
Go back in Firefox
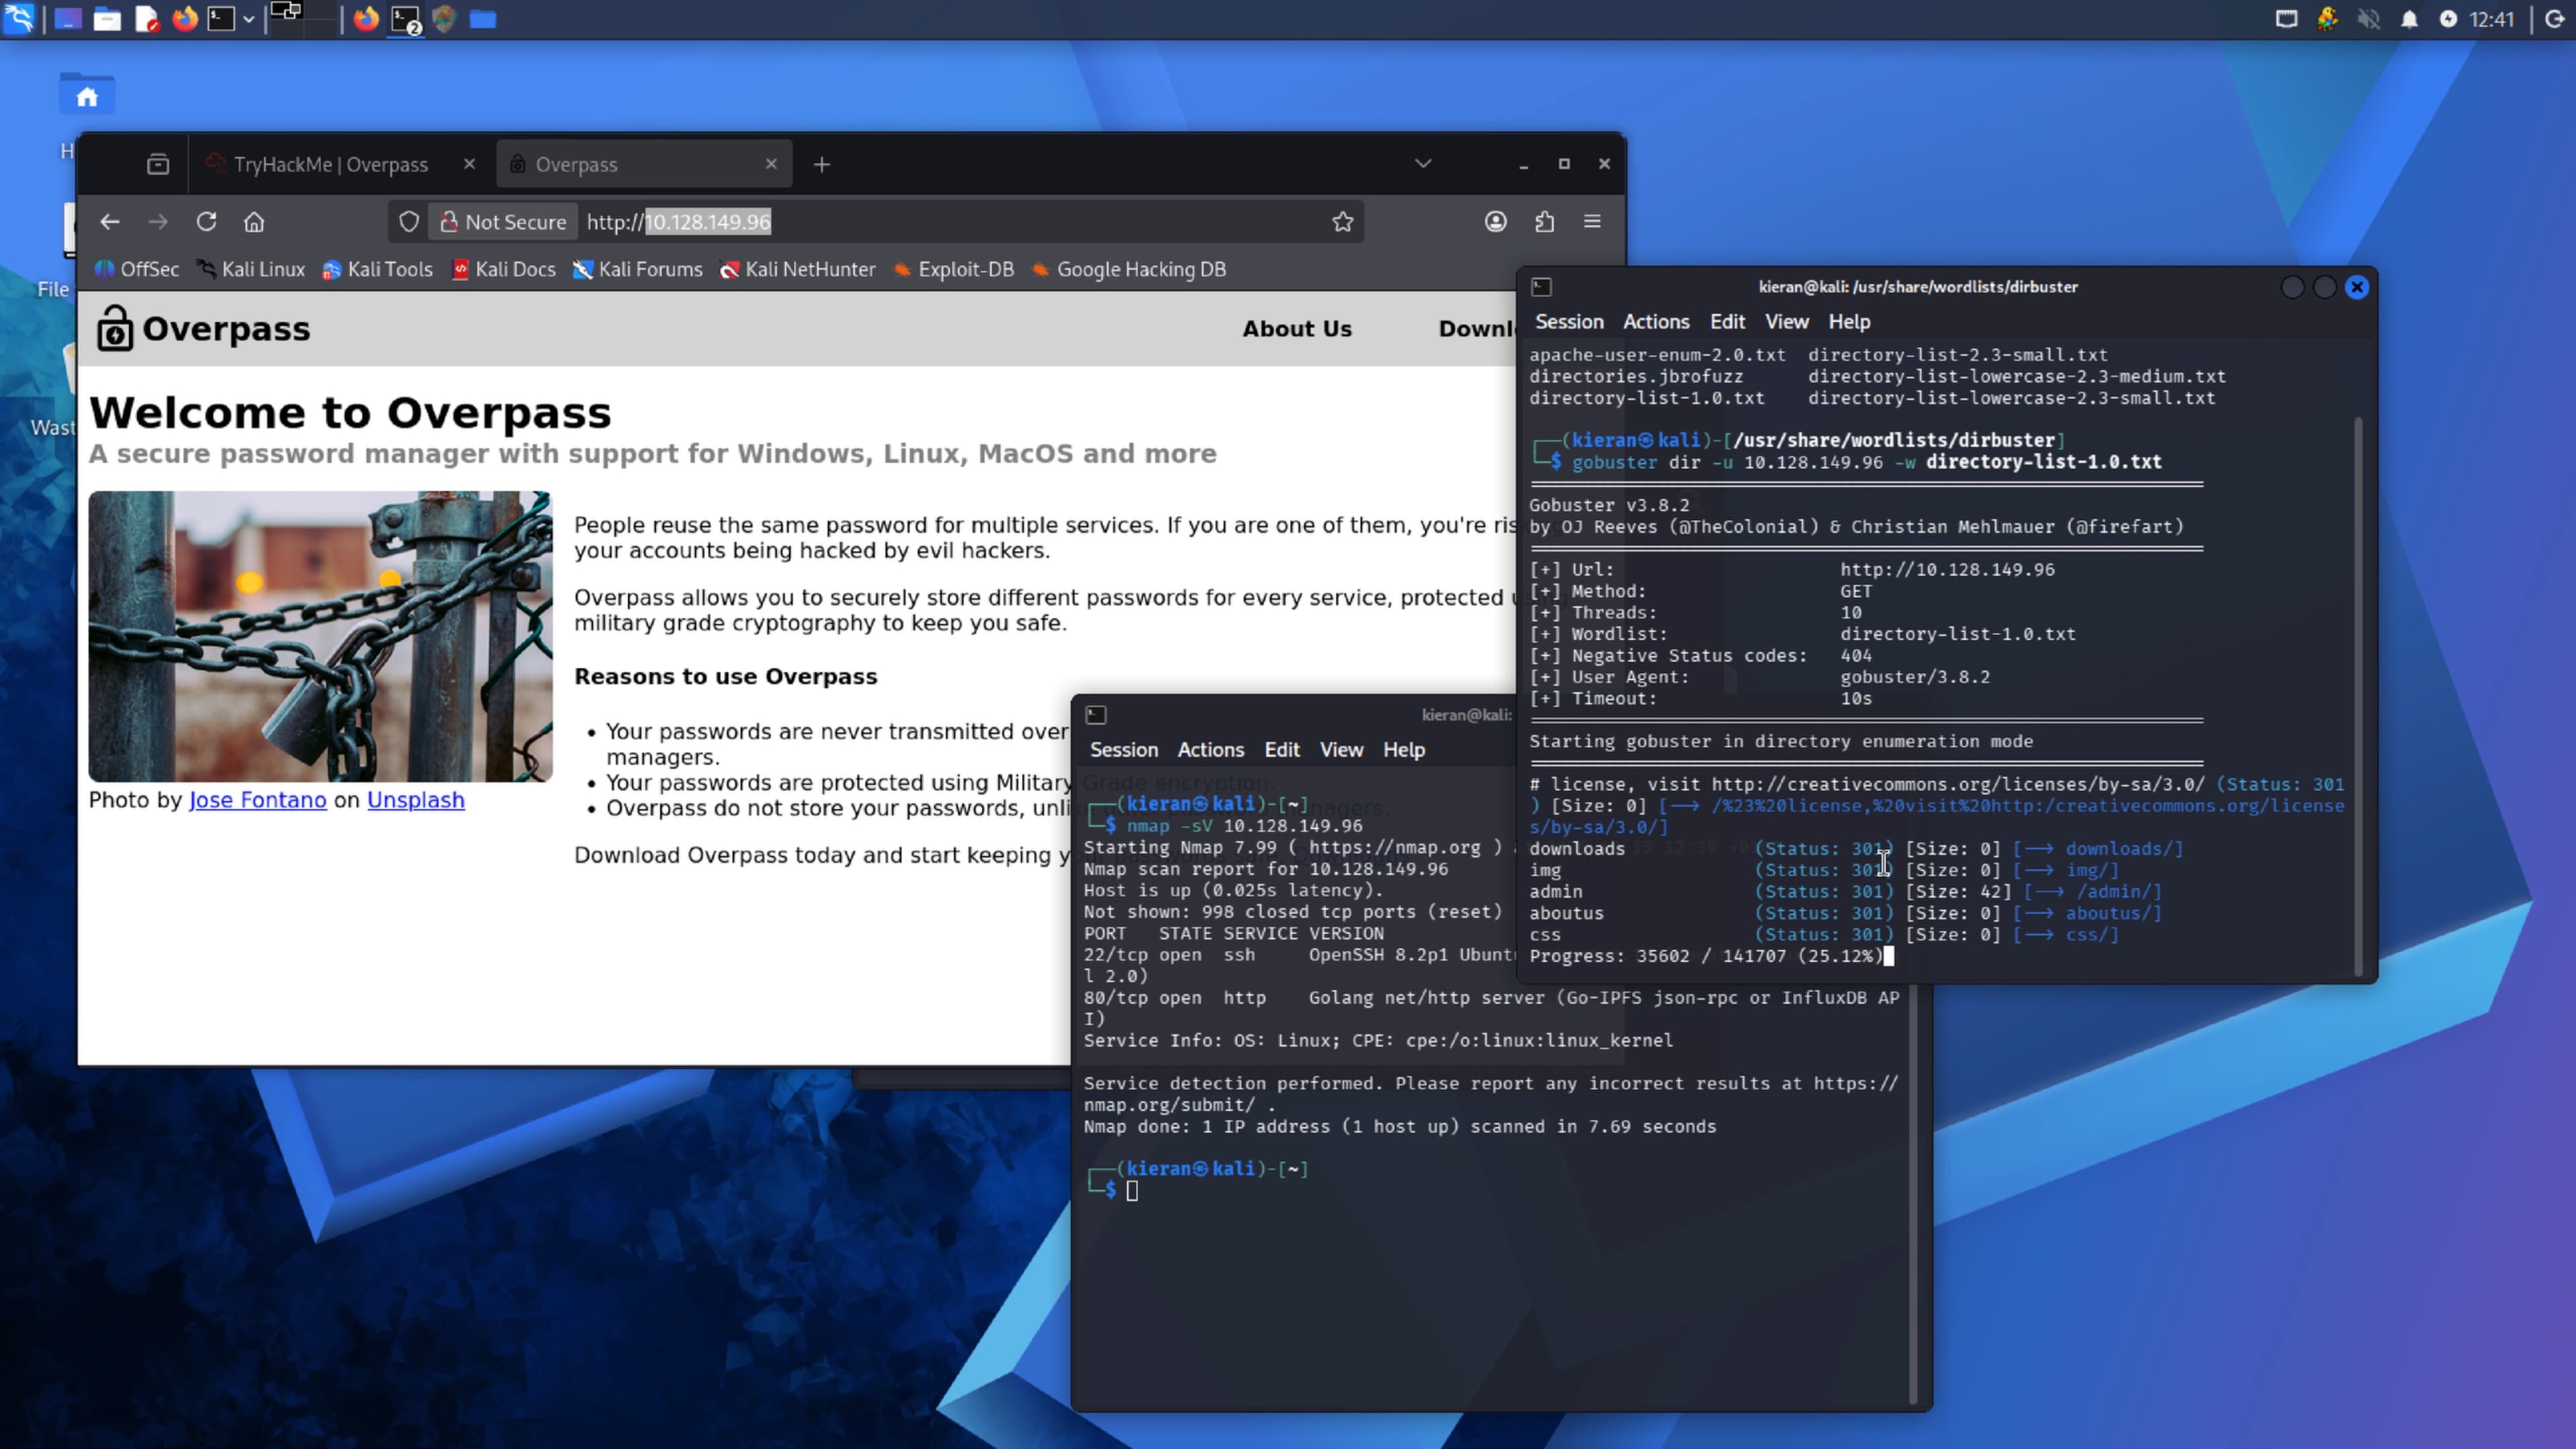(x=110, y=222)
